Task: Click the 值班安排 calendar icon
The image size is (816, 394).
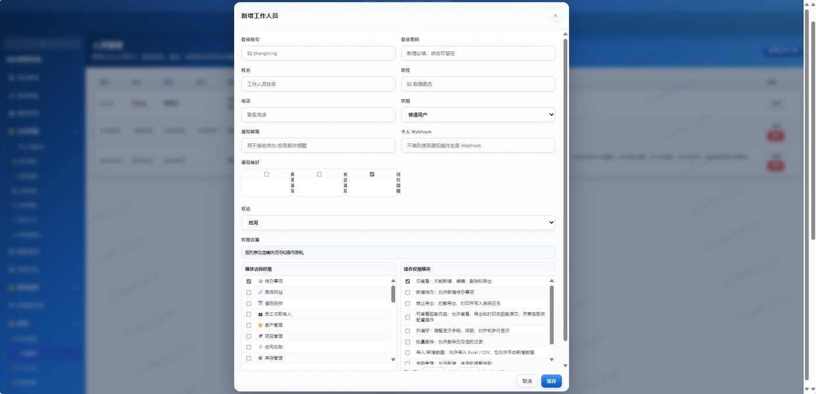Action: click(261, 303)
